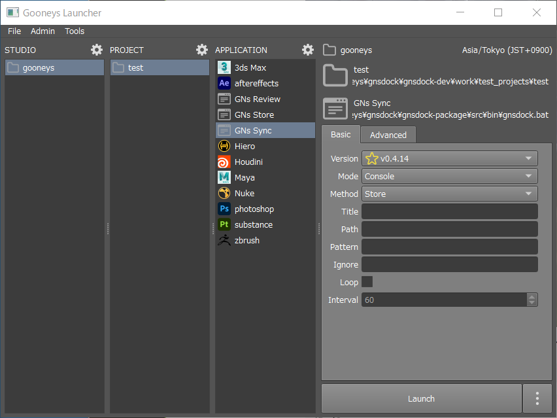
Task: Click the Nuke application icon
Action: [x=224, y=193]
